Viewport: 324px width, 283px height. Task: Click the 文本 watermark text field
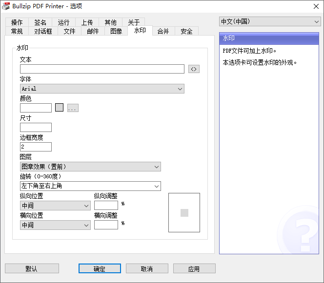(102, 69)
